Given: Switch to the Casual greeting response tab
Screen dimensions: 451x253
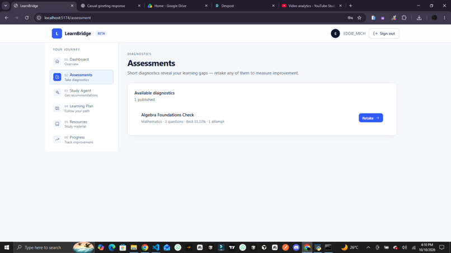Looking at the screenshot, I should point(106,6).
